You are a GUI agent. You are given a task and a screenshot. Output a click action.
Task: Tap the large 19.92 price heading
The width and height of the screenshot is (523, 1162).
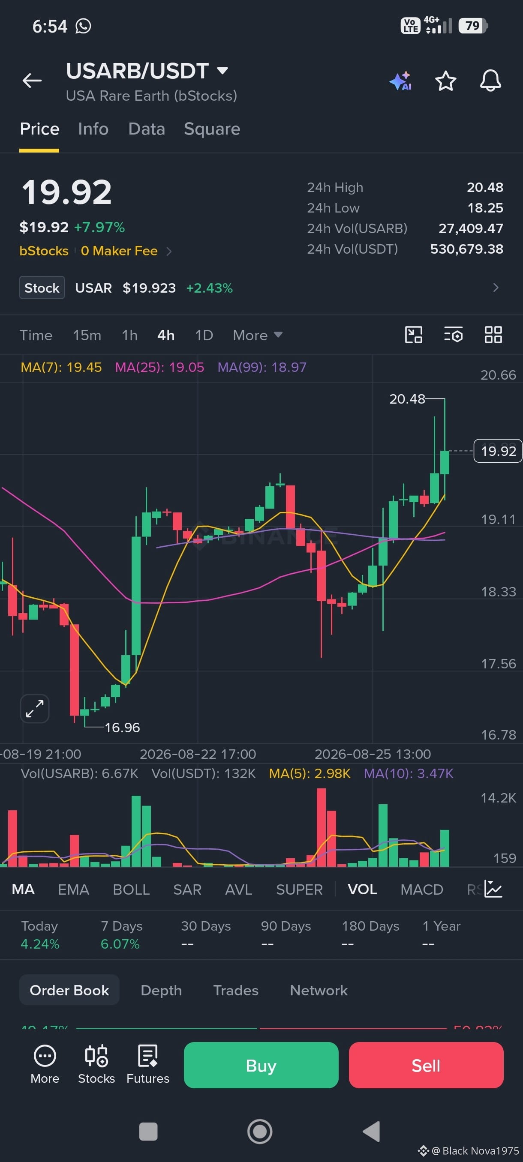pyautogui.click(x=66, y=192)
